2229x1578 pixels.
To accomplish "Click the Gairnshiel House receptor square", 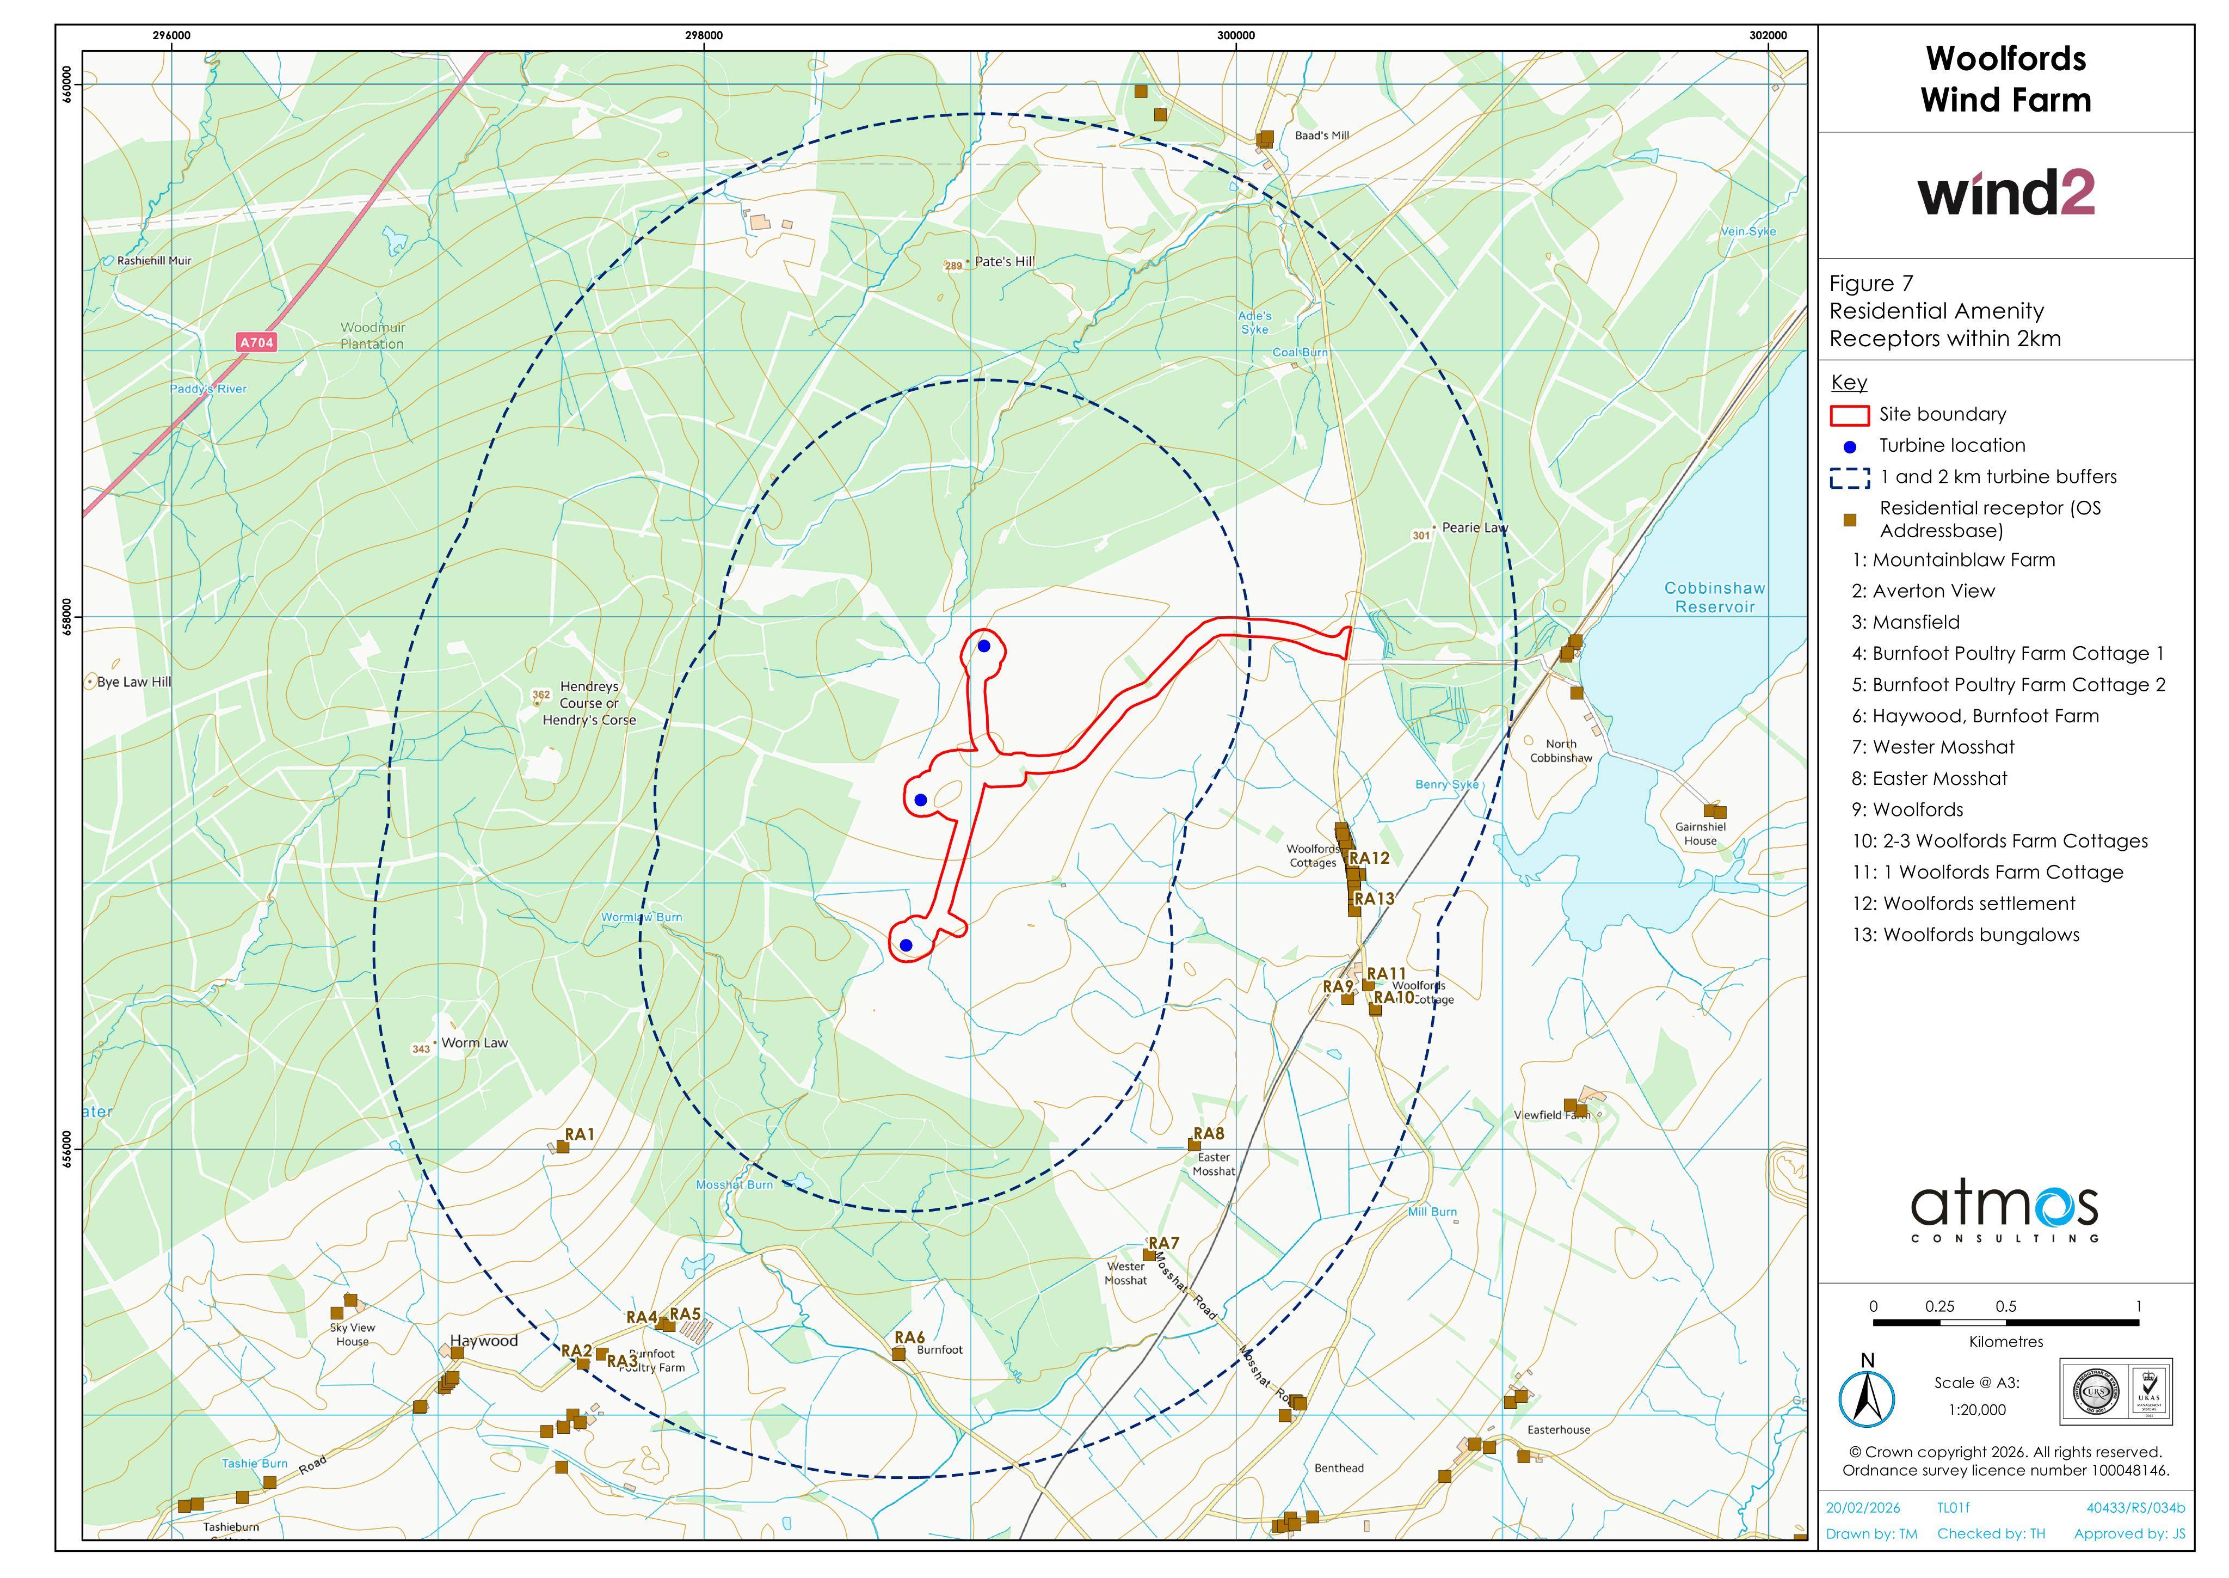I will point(1714,812).
